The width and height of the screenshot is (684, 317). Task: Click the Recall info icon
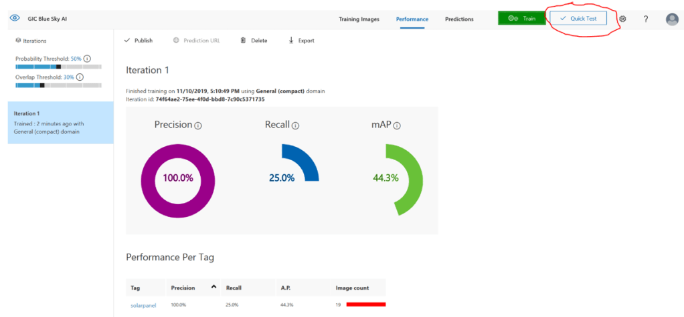[x=295, y=125]
